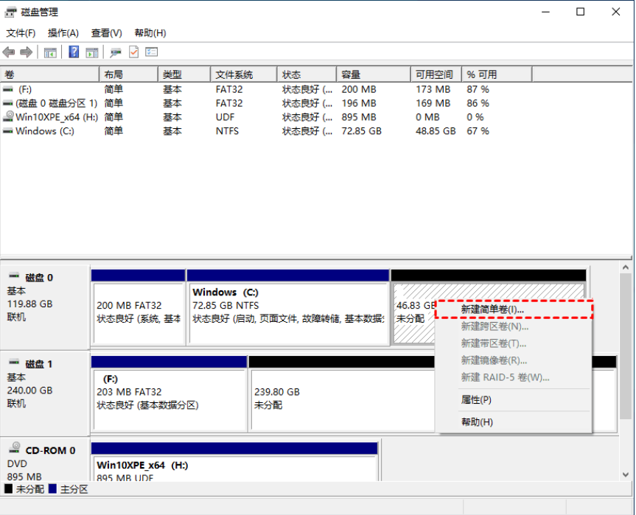
Task: Select the 磁盘 0 119.88 GB disk label
Action: (45, 307)
